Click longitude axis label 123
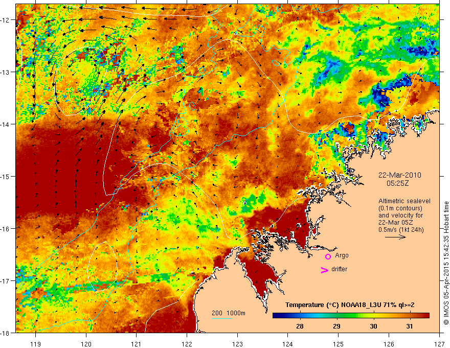The height and width of the screenshot is (348, 450). click(x=237, y=344)
